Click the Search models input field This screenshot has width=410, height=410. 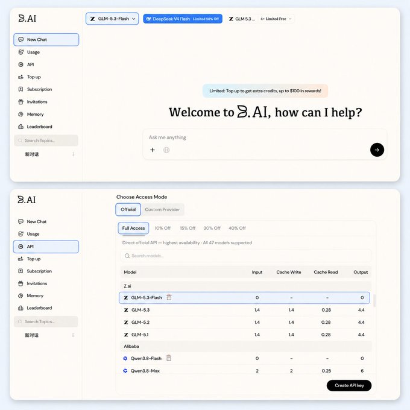tap(246, 256)
